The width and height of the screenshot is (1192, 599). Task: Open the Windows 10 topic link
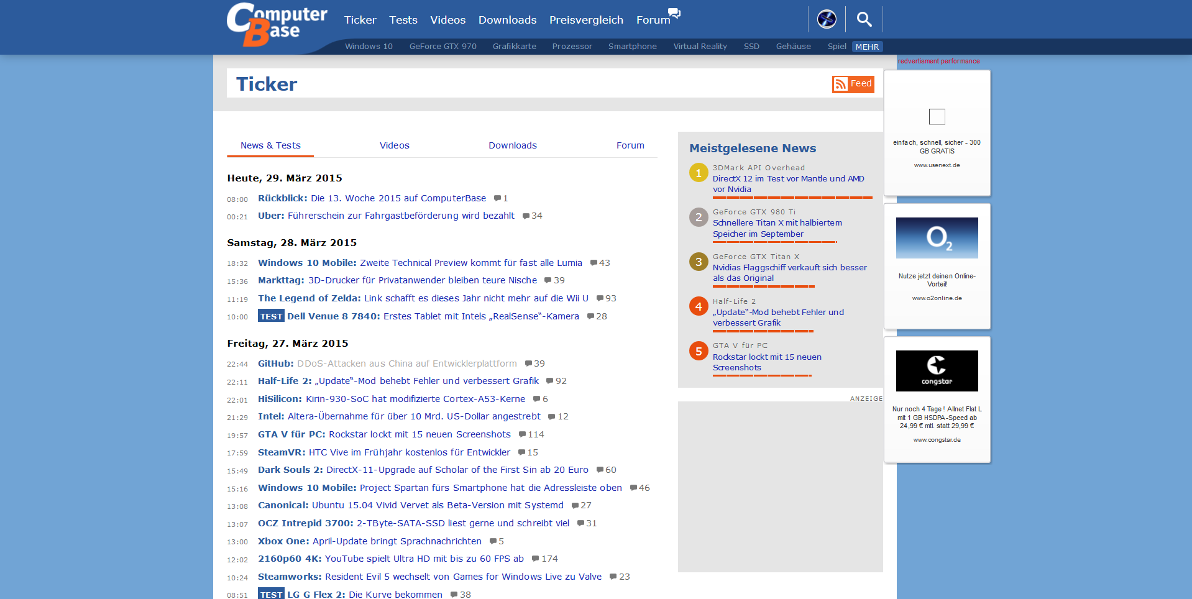[369, 47]
